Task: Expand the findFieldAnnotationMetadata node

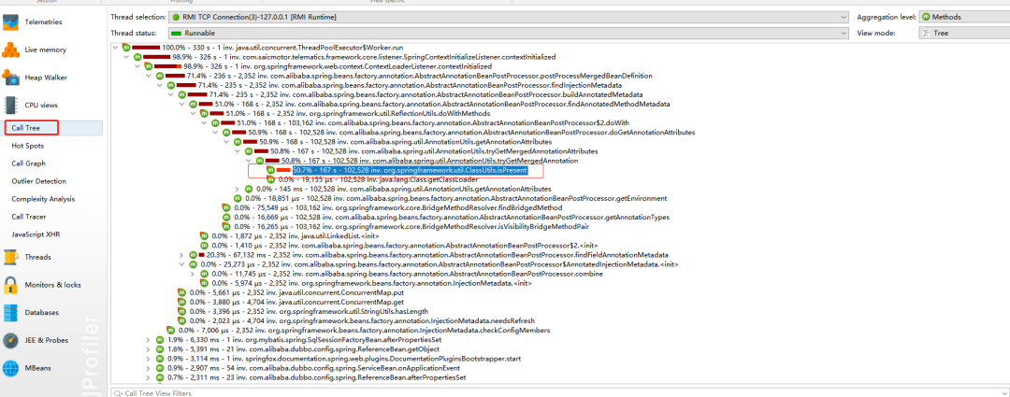Action: (x=181, y=255)
